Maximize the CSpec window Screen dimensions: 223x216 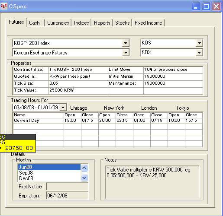pyautogui.click(x=206, y=6)
